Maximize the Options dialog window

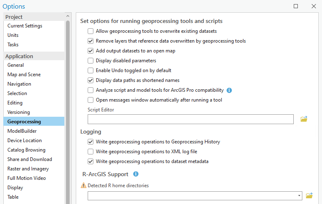(x=296, y=6)
